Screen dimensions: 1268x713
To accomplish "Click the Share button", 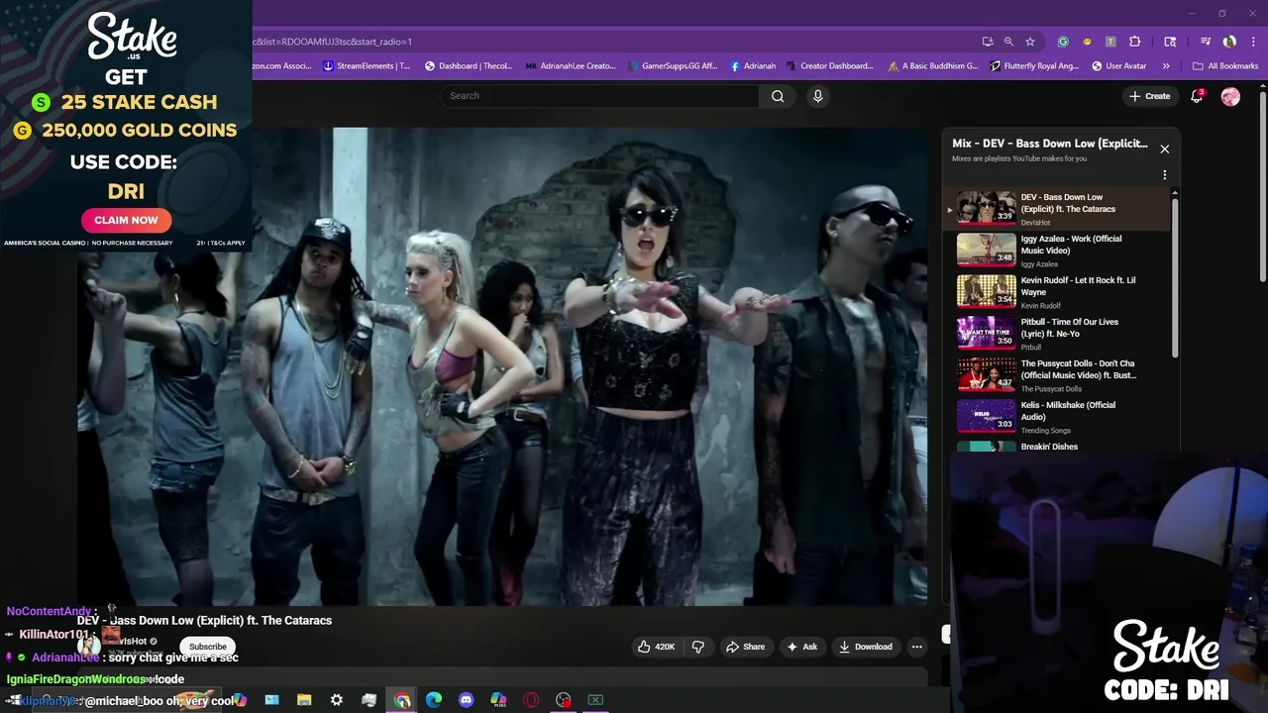I will click(x=745, y=647).
